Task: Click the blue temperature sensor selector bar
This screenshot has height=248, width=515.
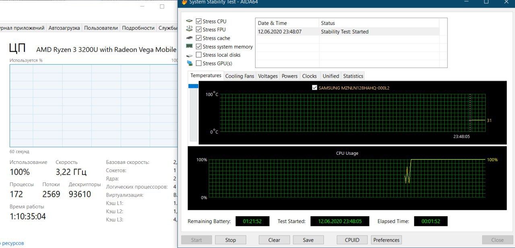Action: click(194, 86)
